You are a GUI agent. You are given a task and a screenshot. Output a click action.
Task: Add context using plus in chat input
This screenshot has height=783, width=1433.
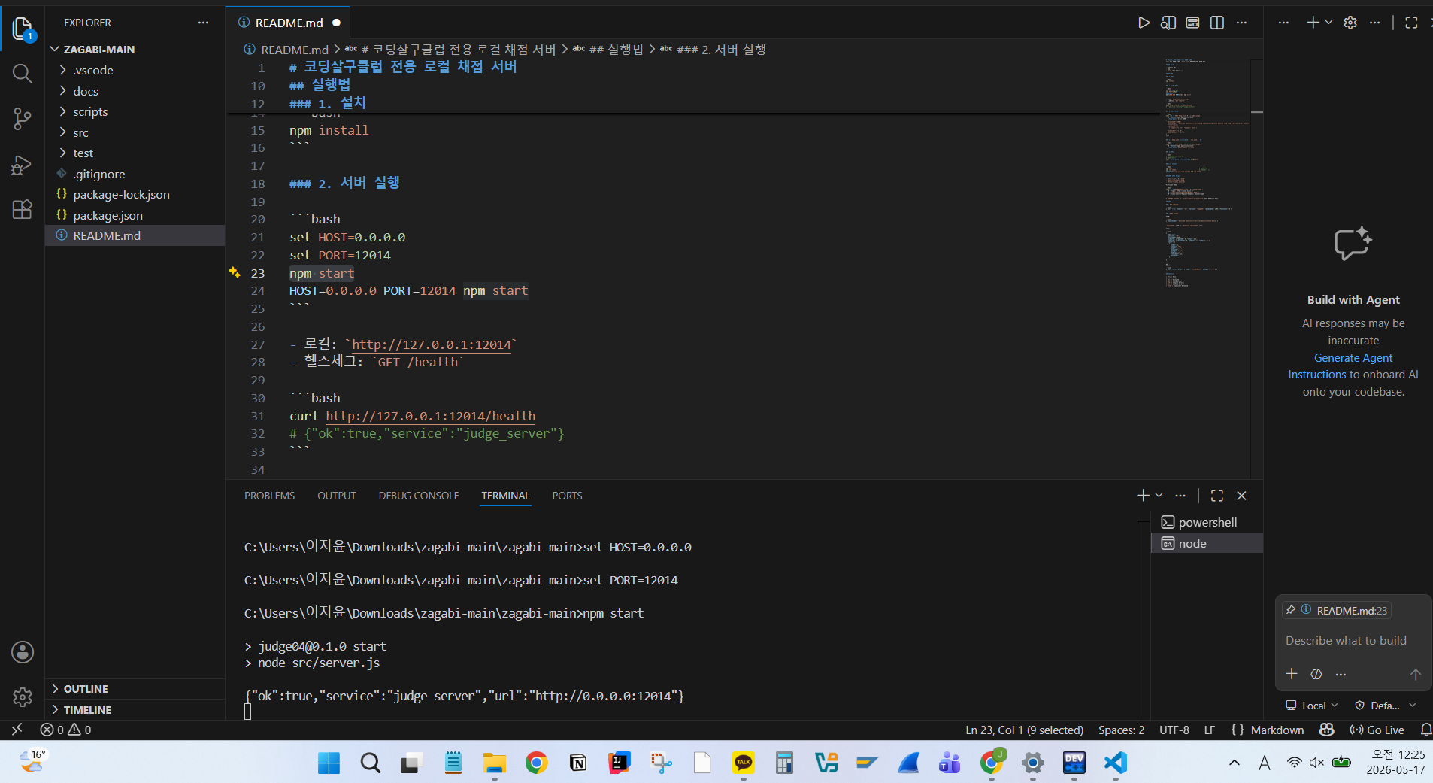coord(1292,674)
